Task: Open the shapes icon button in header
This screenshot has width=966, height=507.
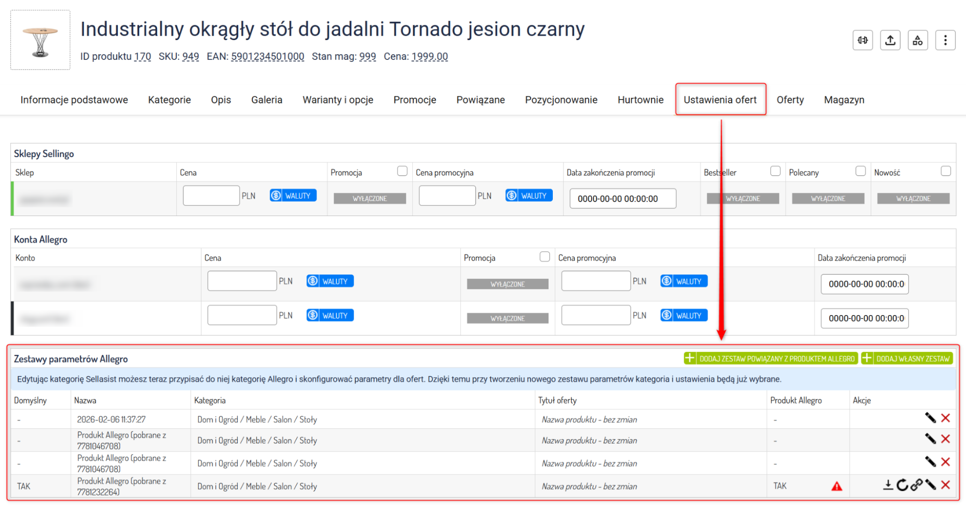Action: [x=918, y=41]
